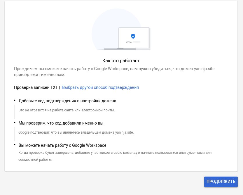Click description 'Когда проверка будет завершена'

pos(115,156)
